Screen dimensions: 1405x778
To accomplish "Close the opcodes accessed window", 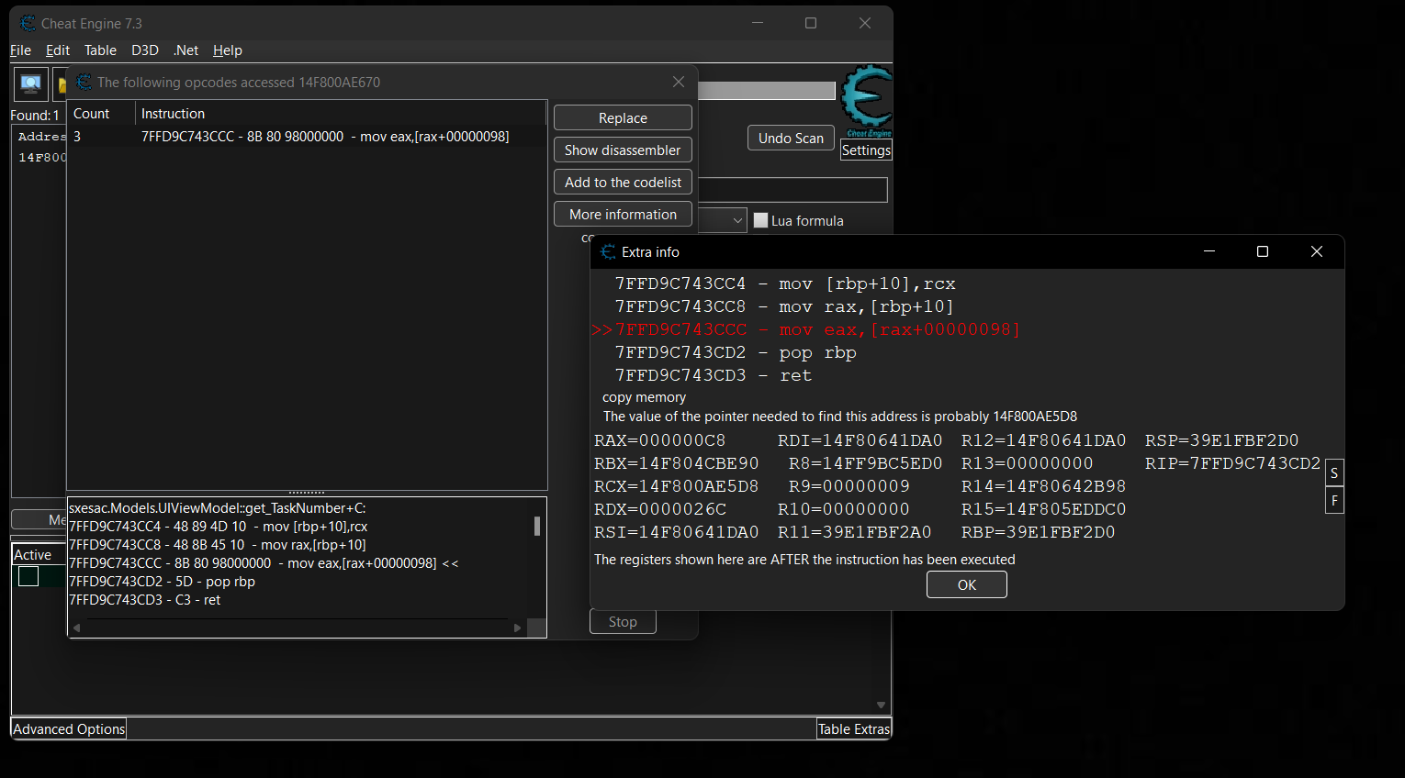I will click(679, 82).
